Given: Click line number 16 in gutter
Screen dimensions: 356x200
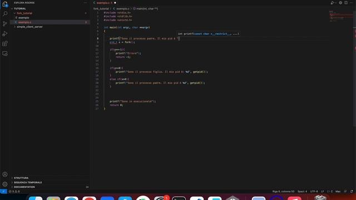Looking at the screenshot, I should pyautogui.click(x=97, y=68).
